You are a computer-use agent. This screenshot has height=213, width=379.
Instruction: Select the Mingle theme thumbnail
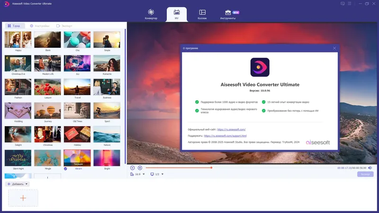48,158
